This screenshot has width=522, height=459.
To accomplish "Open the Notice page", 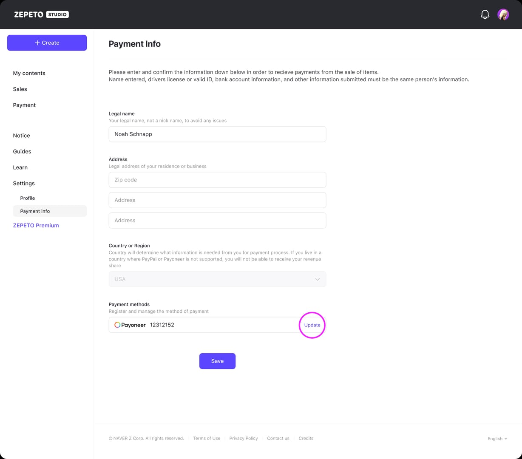I will (x=21, y=136).
